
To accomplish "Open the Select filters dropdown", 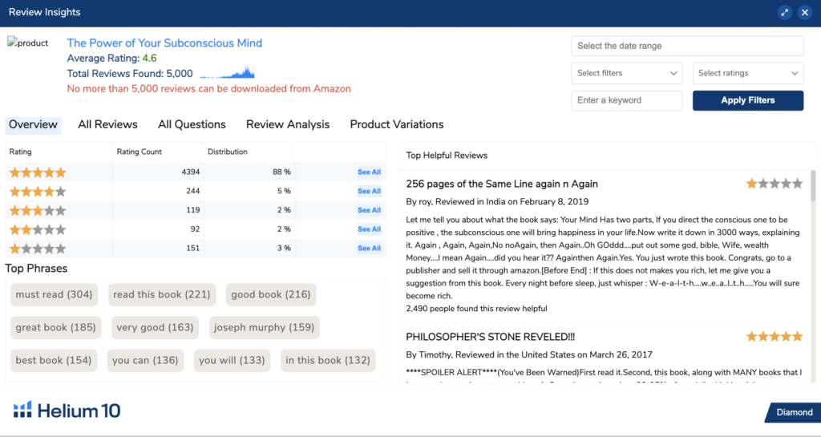I will [626, 73].
